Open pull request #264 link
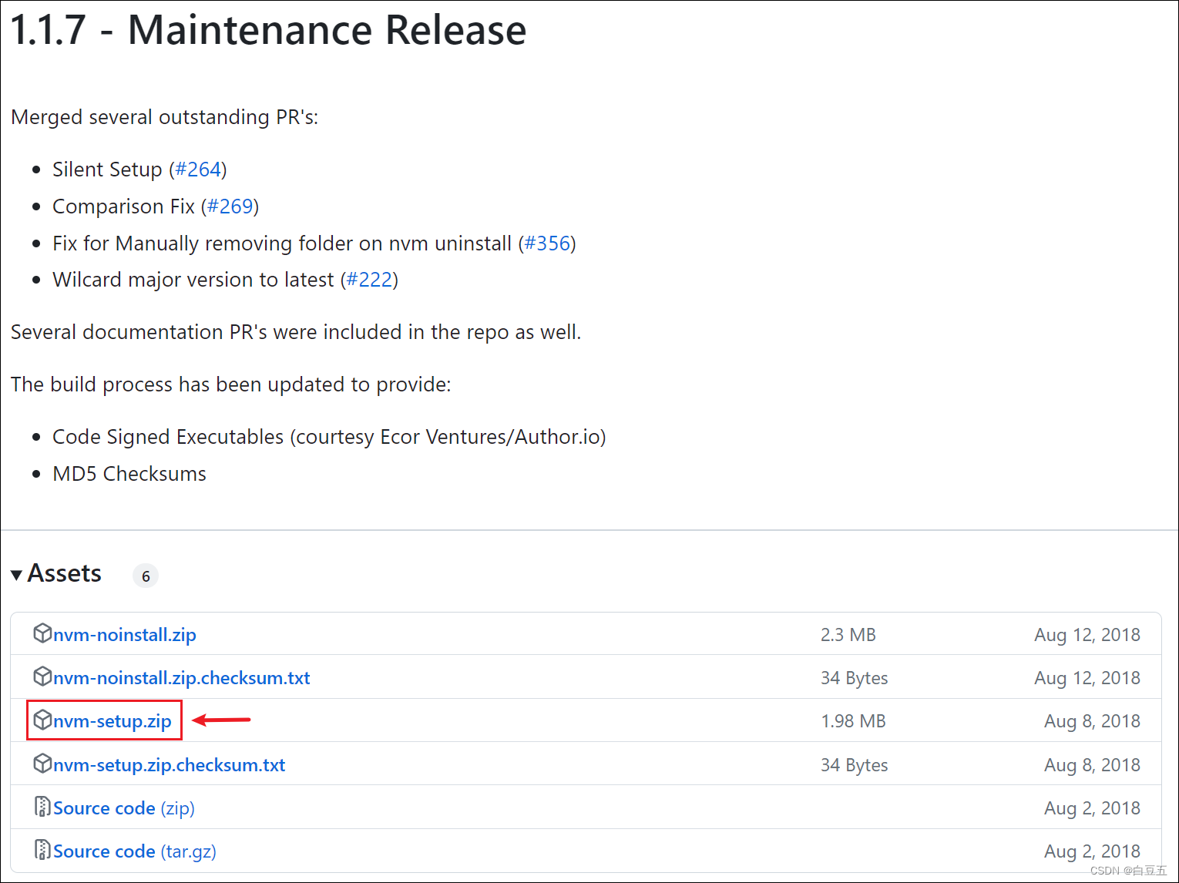Viewport: 1179px width, 883px height. [x=198, y=170]
